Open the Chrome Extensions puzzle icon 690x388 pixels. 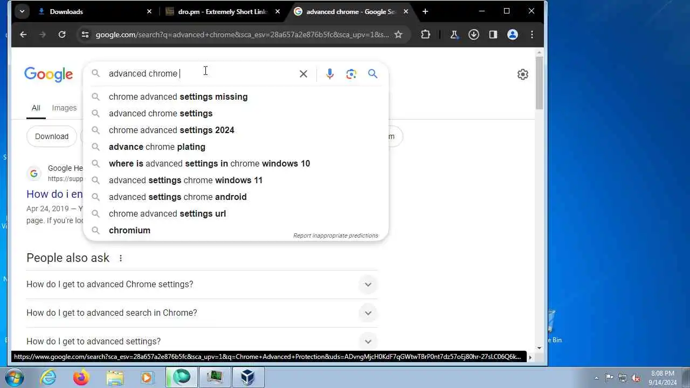425,34
